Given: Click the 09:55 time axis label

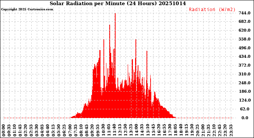Looking at the screenshot, I should (x=98, y=130).
